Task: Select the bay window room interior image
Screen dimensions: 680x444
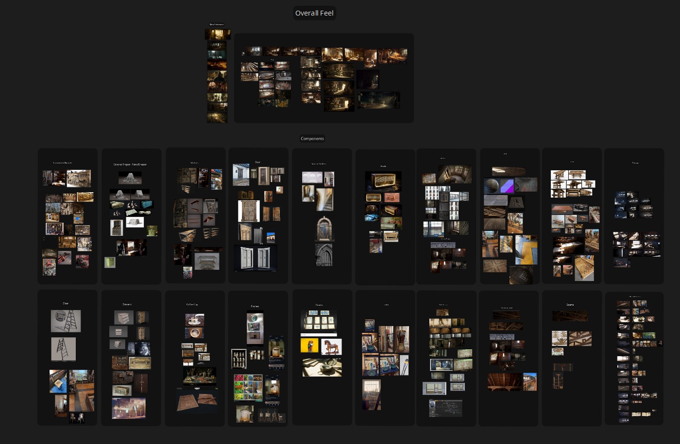Action: tap(456, 174)
